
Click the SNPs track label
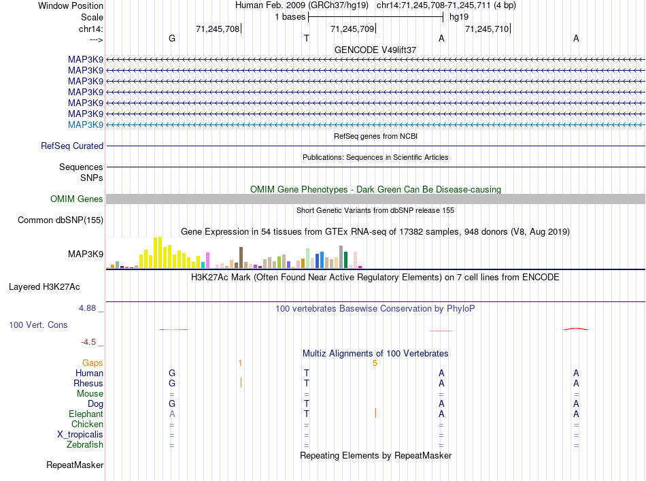[92, 178]
